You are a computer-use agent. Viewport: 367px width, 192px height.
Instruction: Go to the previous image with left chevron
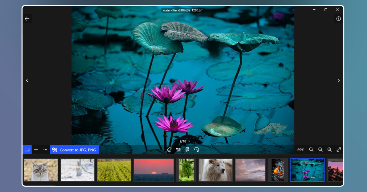(x=27, y=80)
